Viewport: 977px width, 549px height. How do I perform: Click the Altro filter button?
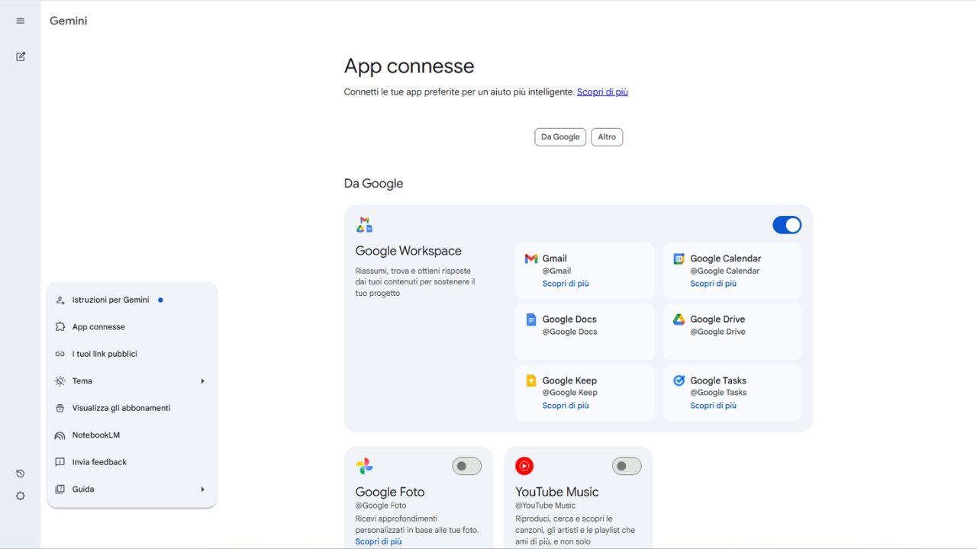pos(607,137)
